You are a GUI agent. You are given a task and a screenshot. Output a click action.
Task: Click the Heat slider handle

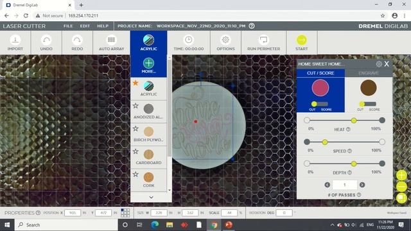pos(354,121)
